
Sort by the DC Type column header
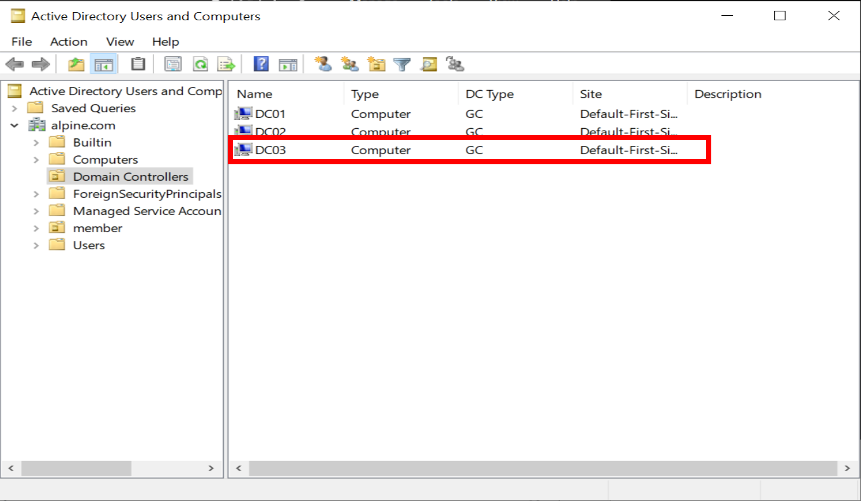[x=515, y=94]
